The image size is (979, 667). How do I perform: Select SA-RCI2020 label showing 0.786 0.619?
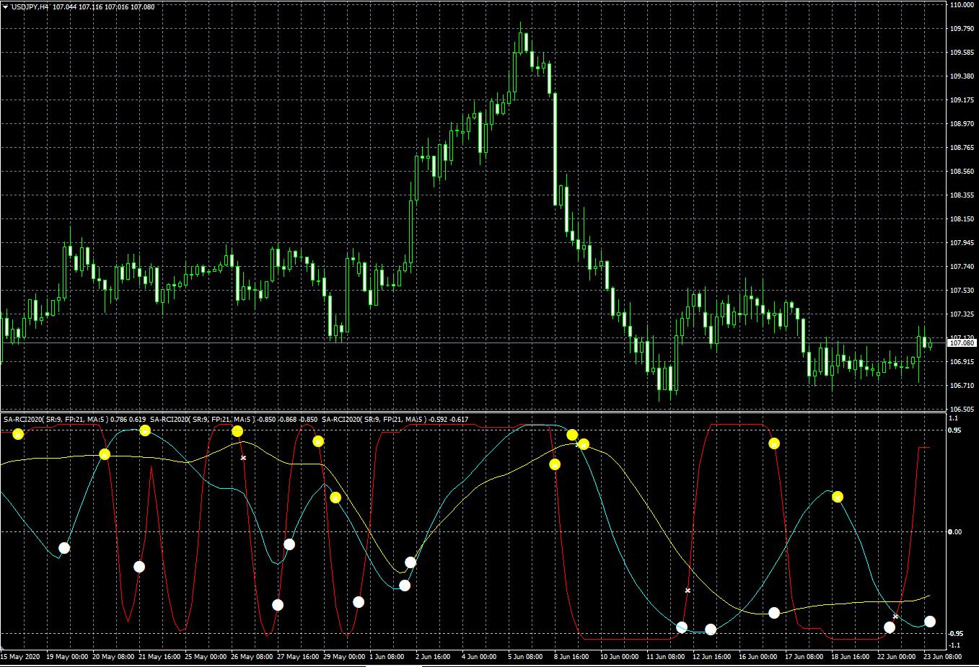pos(74,419)
